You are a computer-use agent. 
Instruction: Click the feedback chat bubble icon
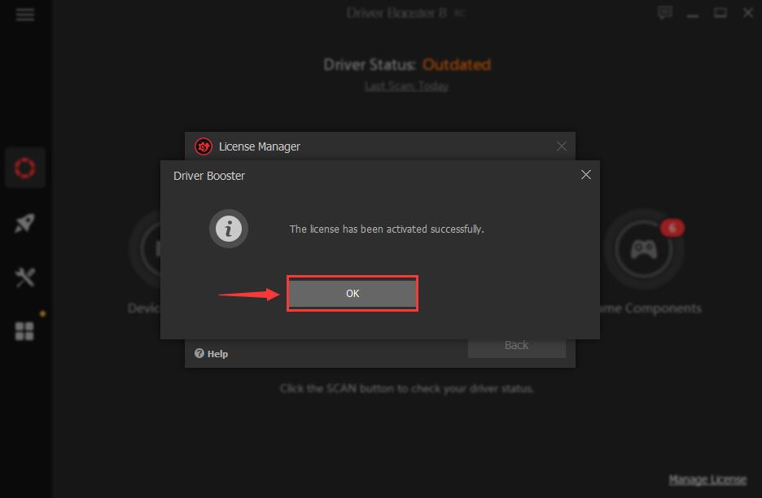pyautogui.click(x=665, y=13)
